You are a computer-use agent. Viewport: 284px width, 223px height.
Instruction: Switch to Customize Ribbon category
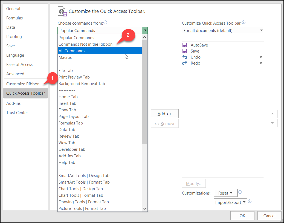(23, 84)
